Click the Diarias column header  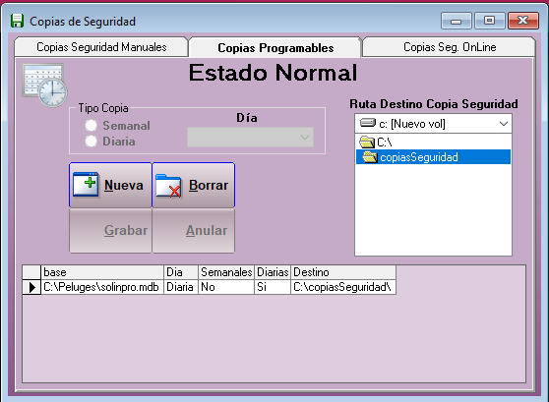273,272
